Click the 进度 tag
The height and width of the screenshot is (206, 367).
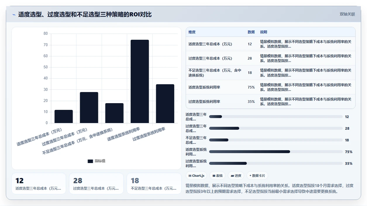point(236,176)
